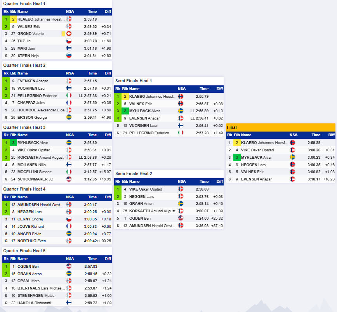Click the Finnish flag next to HAKOLA Ristomatti

pos(69,303)
